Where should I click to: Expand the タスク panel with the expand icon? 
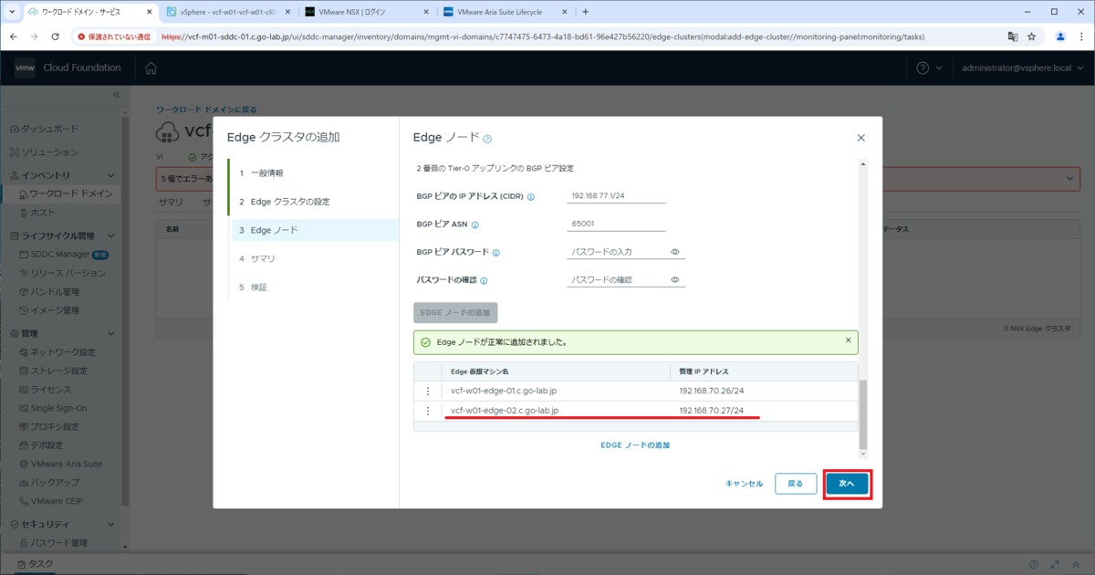click(x=1055, y=565)
